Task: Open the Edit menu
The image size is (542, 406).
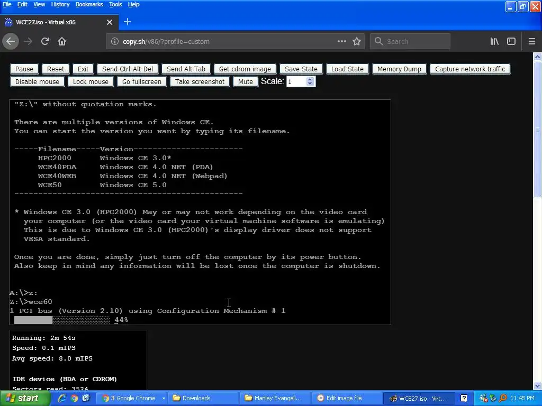Action: coord(22,4)
